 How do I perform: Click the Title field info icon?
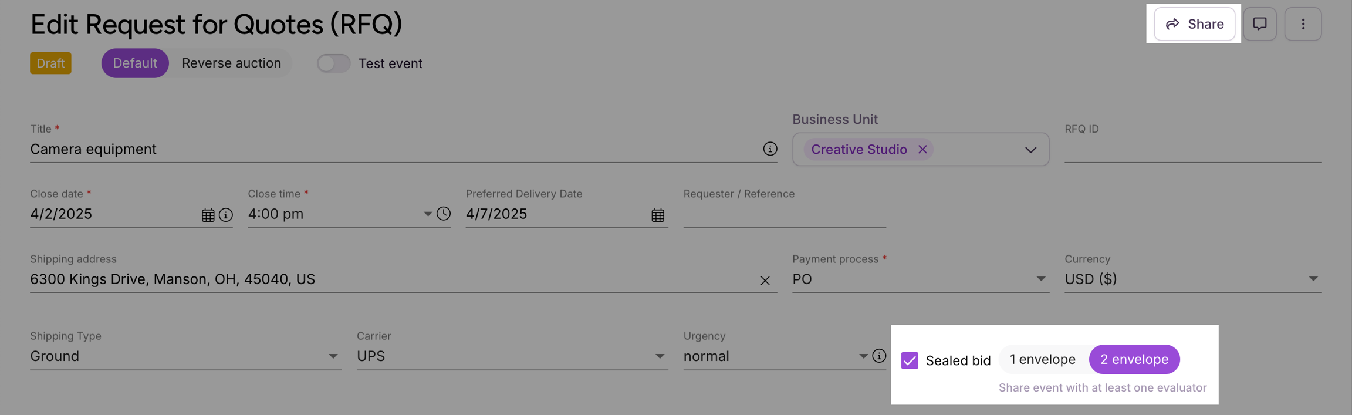point(770,149)
